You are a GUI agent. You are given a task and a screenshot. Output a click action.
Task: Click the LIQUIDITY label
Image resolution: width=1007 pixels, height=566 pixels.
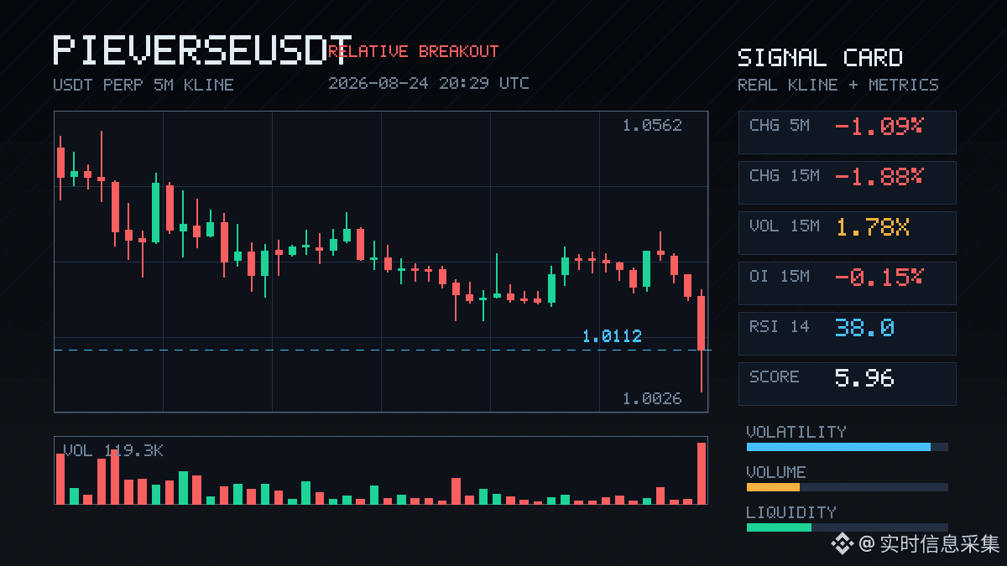click(x=791, y=512)
